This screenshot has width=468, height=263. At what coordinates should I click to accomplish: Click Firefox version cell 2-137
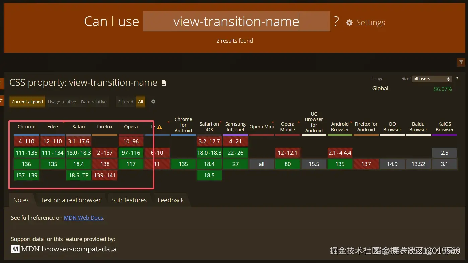tap(105, 153)
